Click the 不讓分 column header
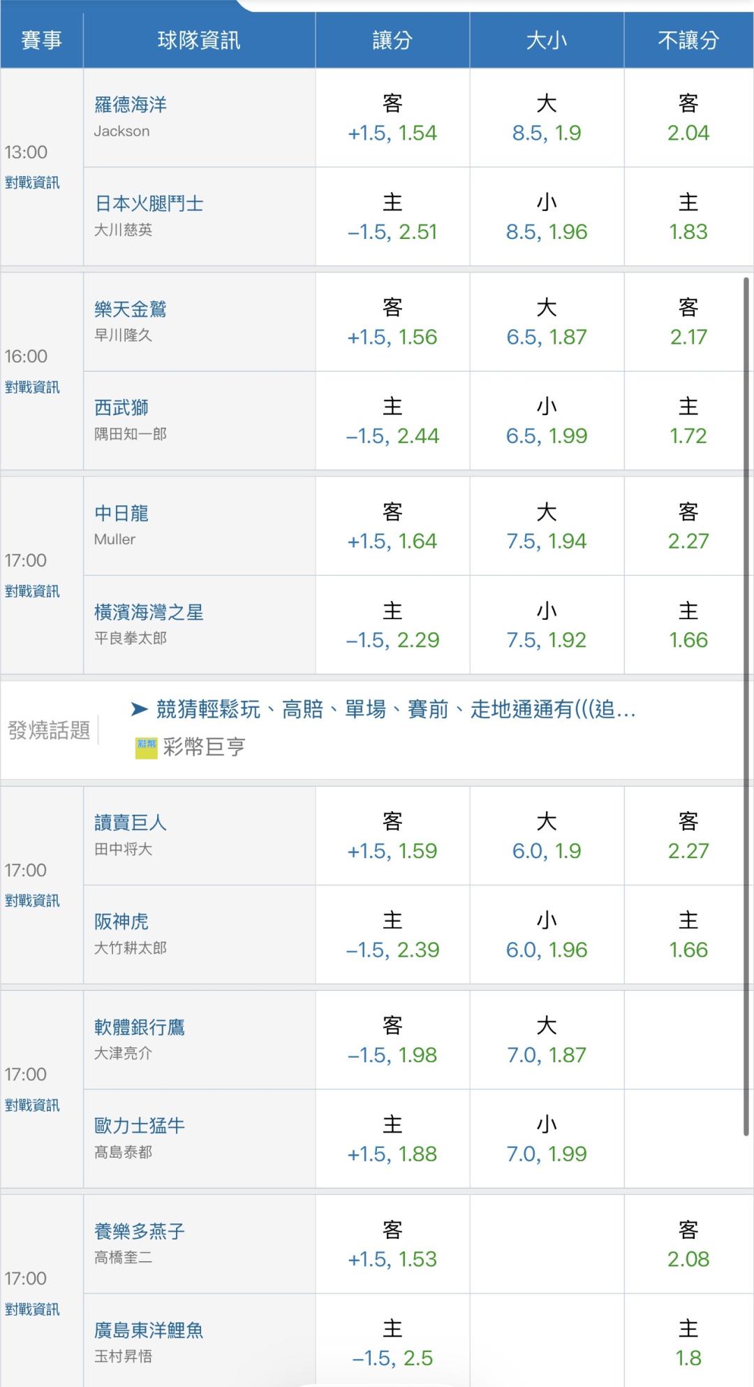This screenshot has width=754, height=1387. [x=688, y=40]
